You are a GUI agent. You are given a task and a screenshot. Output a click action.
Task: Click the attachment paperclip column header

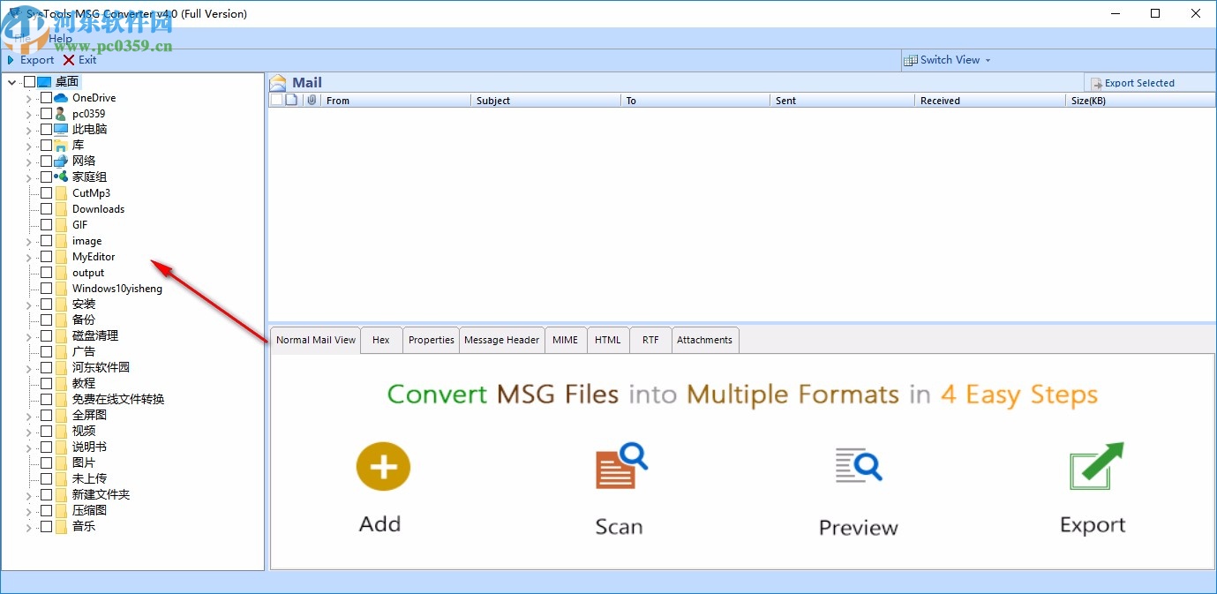tap(311, 100)
